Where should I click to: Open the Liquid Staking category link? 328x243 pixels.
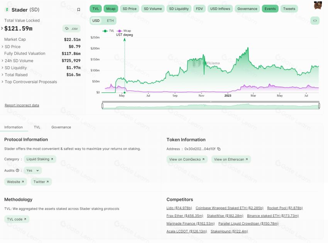click(x=40, y=159)
